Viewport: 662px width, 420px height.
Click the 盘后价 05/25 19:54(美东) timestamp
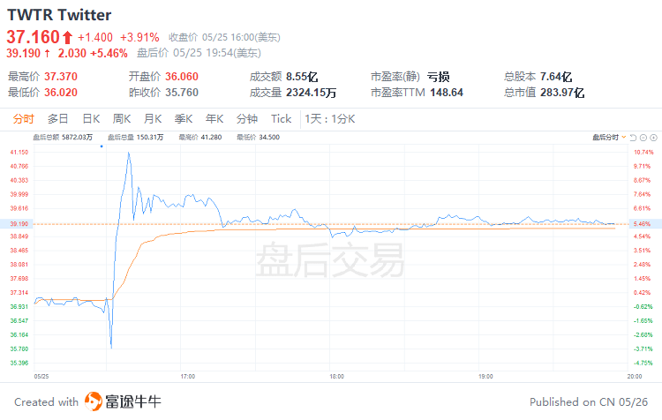click(x=199, y=53)
